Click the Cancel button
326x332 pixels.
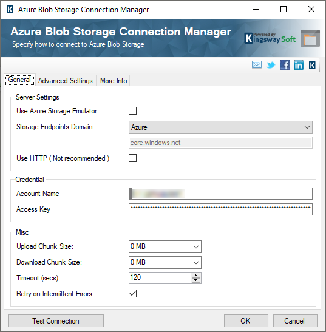point(295,321)
